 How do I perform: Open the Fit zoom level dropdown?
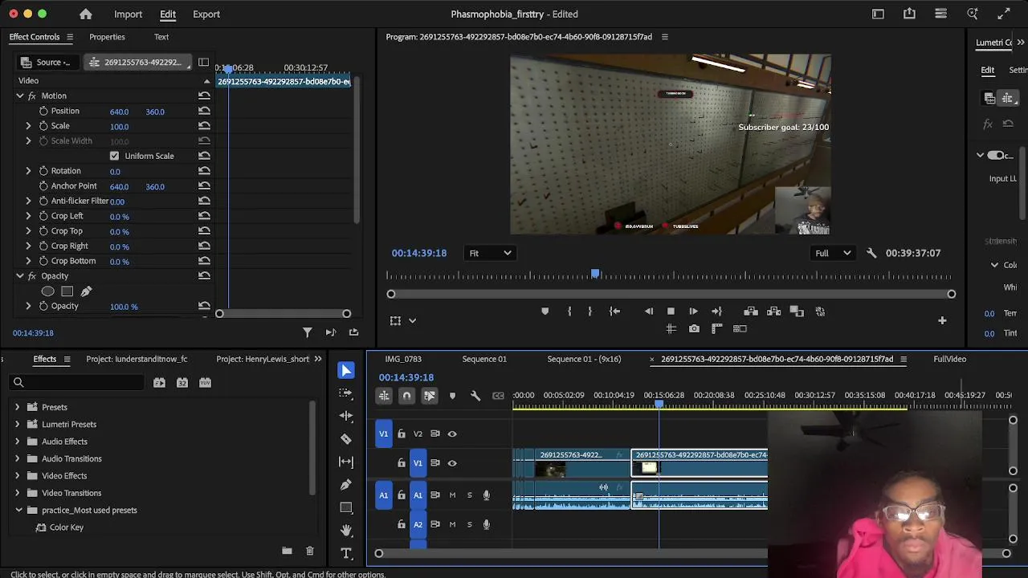(x=490, y=253)
